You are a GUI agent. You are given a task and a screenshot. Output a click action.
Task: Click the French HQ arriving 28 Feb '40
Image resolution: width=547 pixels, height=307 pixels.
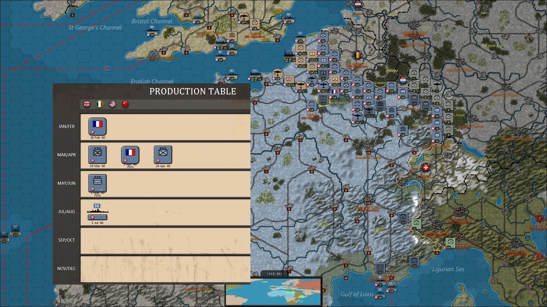[x=97, y=126]
